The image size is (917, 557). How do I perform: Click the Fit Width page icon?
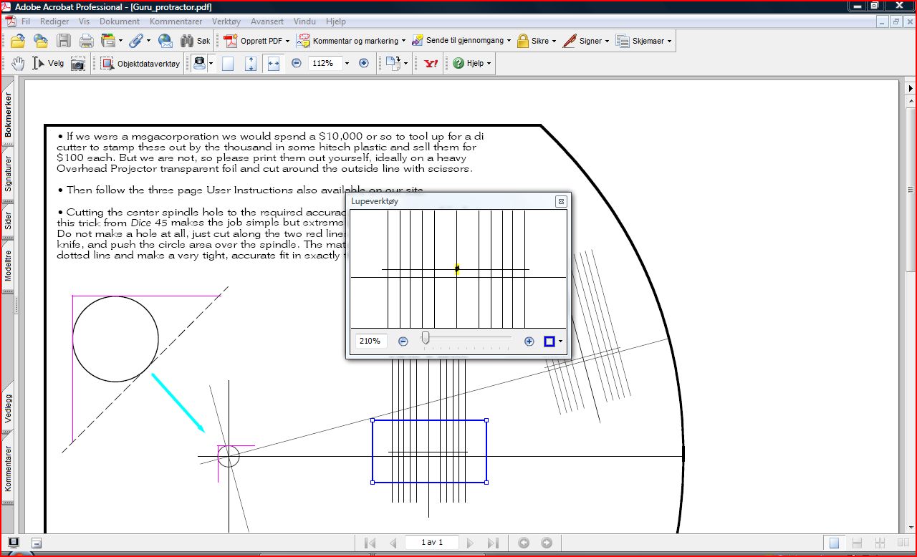point(273,63)
